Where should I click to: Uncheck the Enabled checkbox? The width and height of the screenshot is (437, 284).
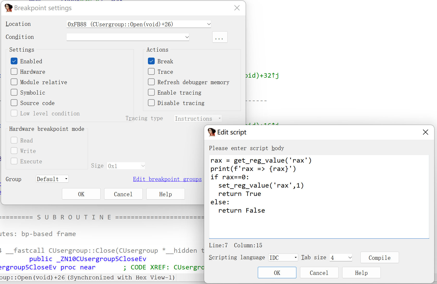(x=14, y=61)
